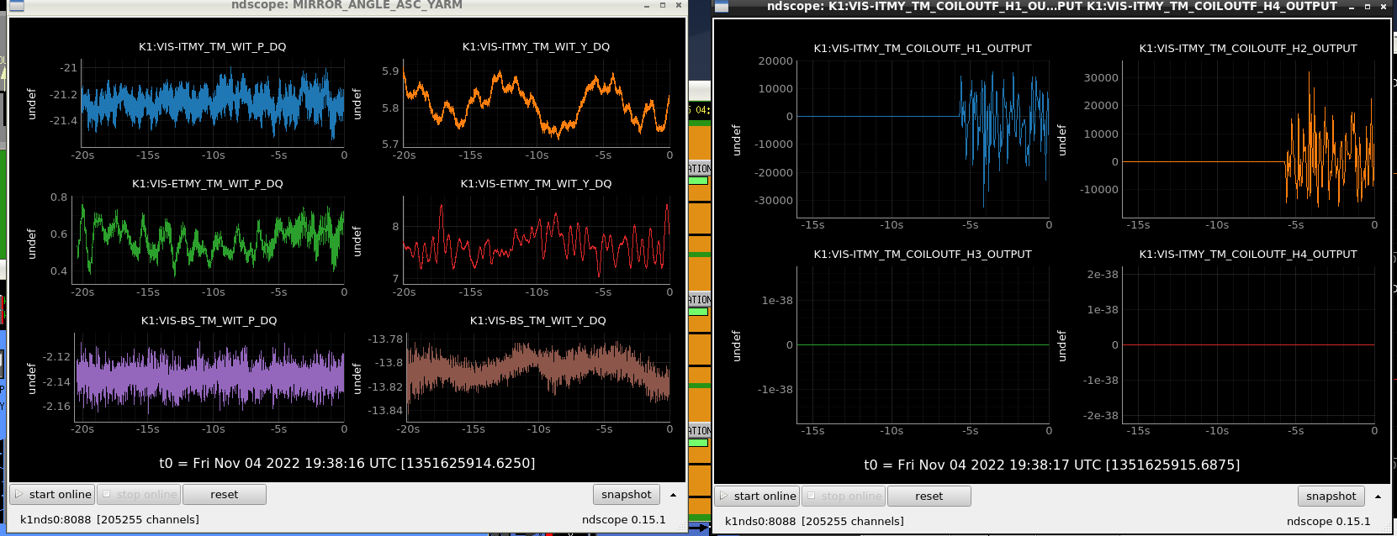
Task: Maximize the COILOUTF ndscope window
Action: [1368, 7]
